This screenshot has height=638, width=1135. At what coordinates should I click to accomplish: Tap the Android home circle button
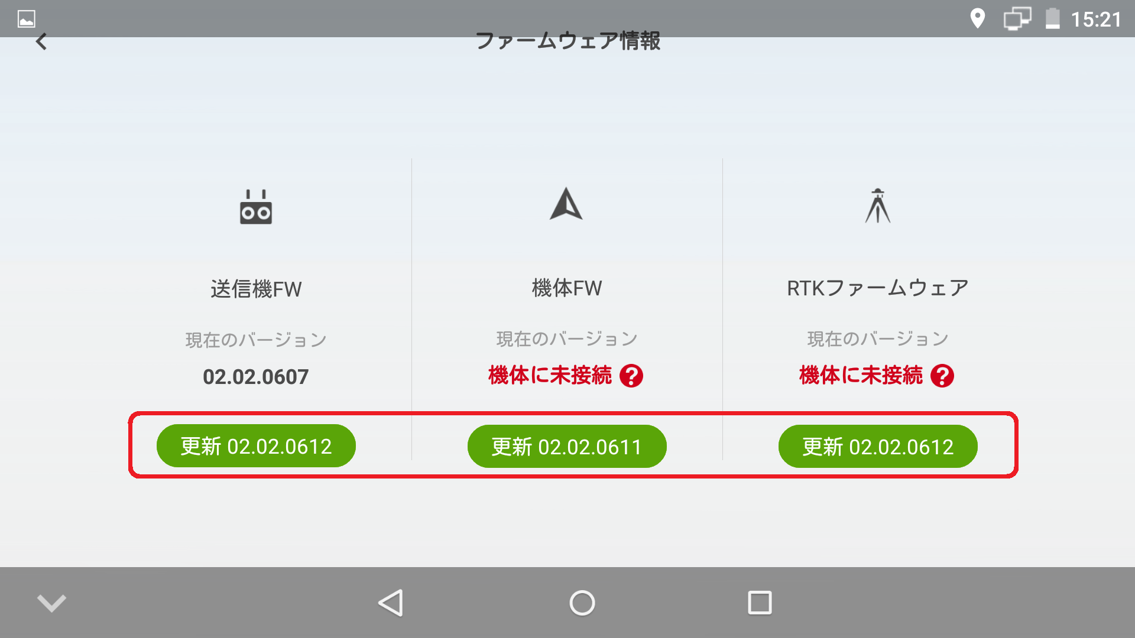[x=582, y=603]
